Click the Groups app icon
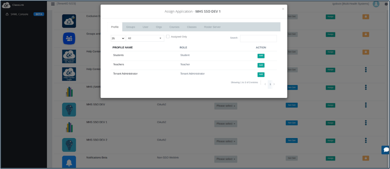The height and width of the screenshot is (169, 390). [69, 38]
